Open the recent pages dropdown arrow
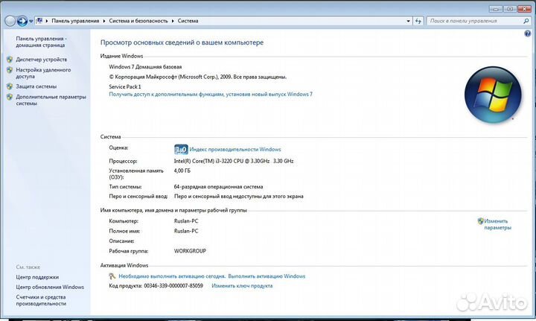Viewport: 536px width, 321px height. [31, 21]
